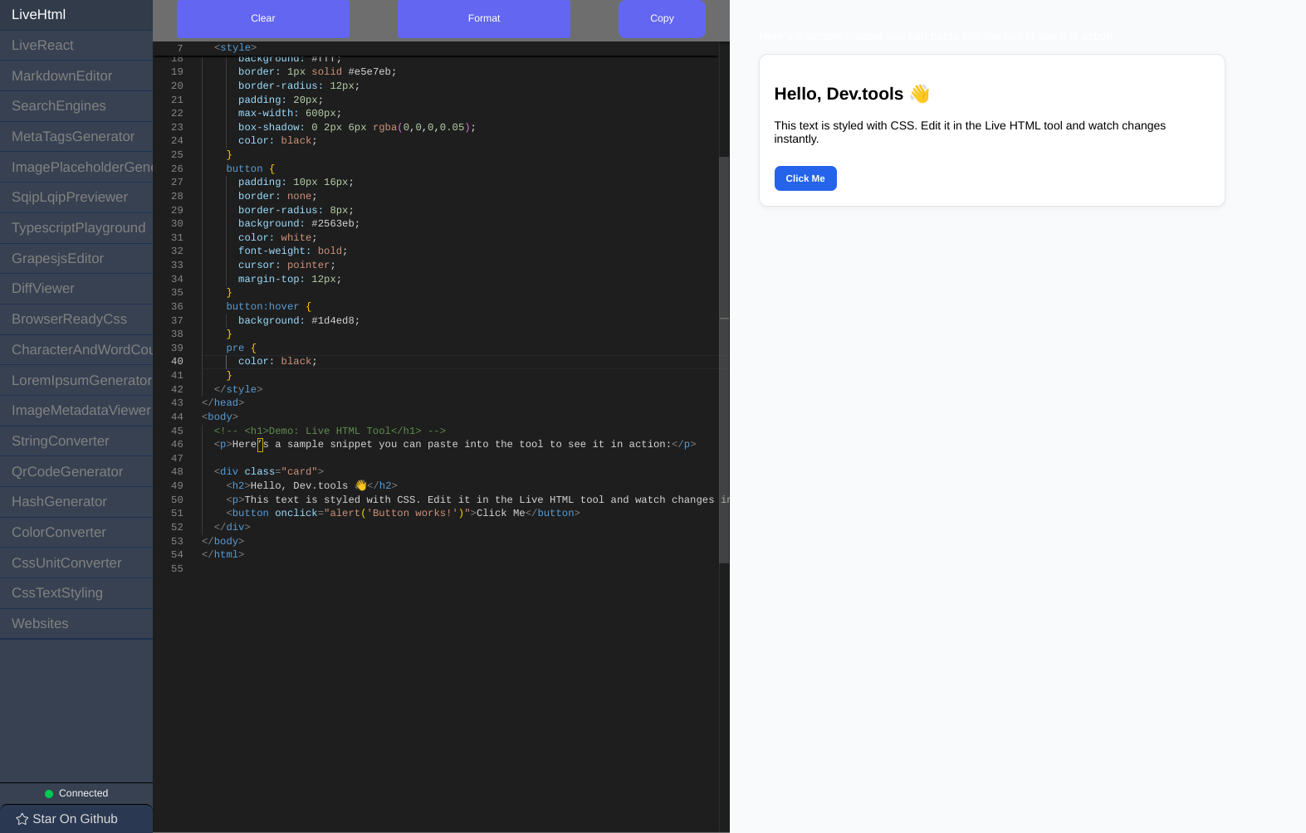
Task: Open DiffViewer from sidebar
Action: click(76, 289)
